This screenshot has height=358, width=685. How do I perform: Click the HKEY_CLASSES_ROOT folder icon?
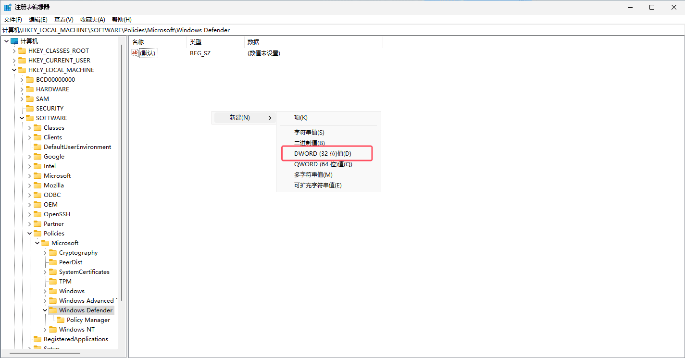[22, 51]
